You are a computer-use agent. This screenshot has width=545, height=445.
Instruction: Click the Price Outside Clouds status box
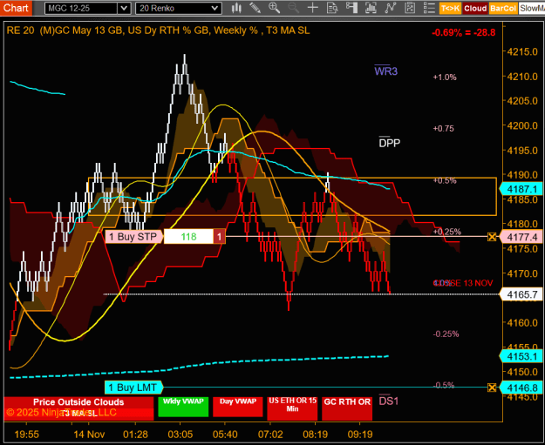click(x=78, y=408)
